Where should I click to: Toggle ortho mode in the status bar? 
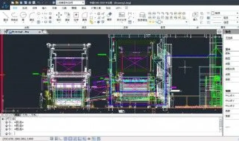coord(61,138)
